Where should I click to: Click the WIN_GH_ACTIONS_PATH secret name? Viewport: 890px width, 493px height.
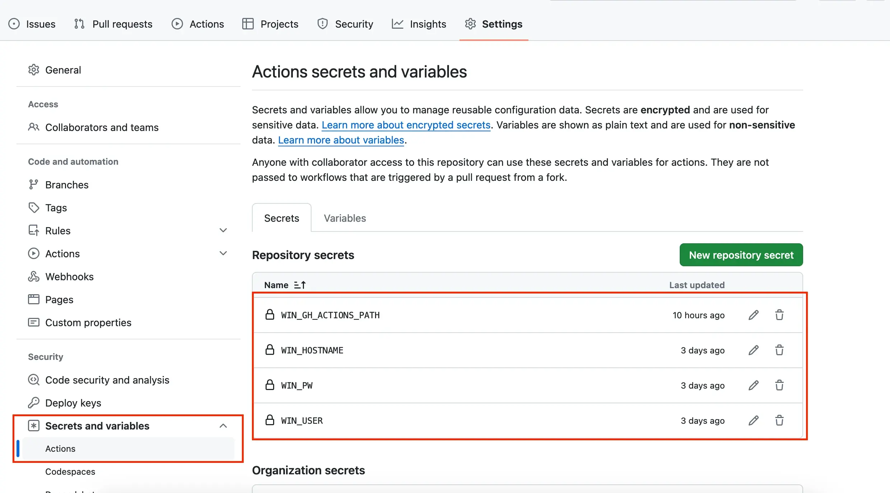tap(330, 315)
